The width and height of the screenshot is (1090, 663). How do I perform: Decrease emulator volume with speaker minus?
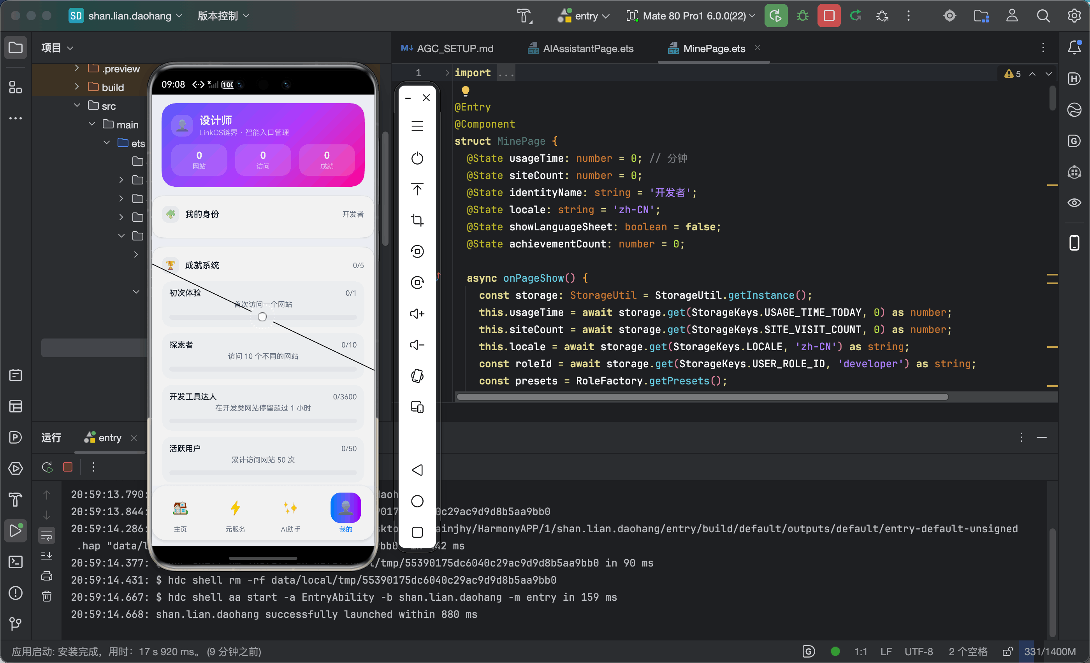point(417,344)
